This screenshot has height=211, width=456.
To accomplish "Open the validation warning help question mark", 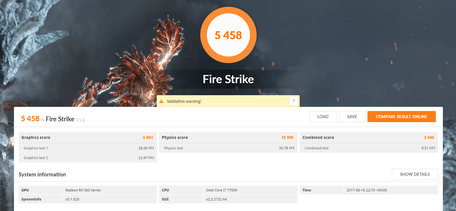I will (x=294, y=101).
